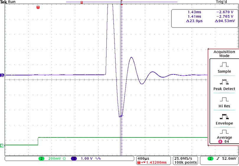Select the Peak Detect waveform icon
Screen dimensions: 239x166
click(224, 82)
